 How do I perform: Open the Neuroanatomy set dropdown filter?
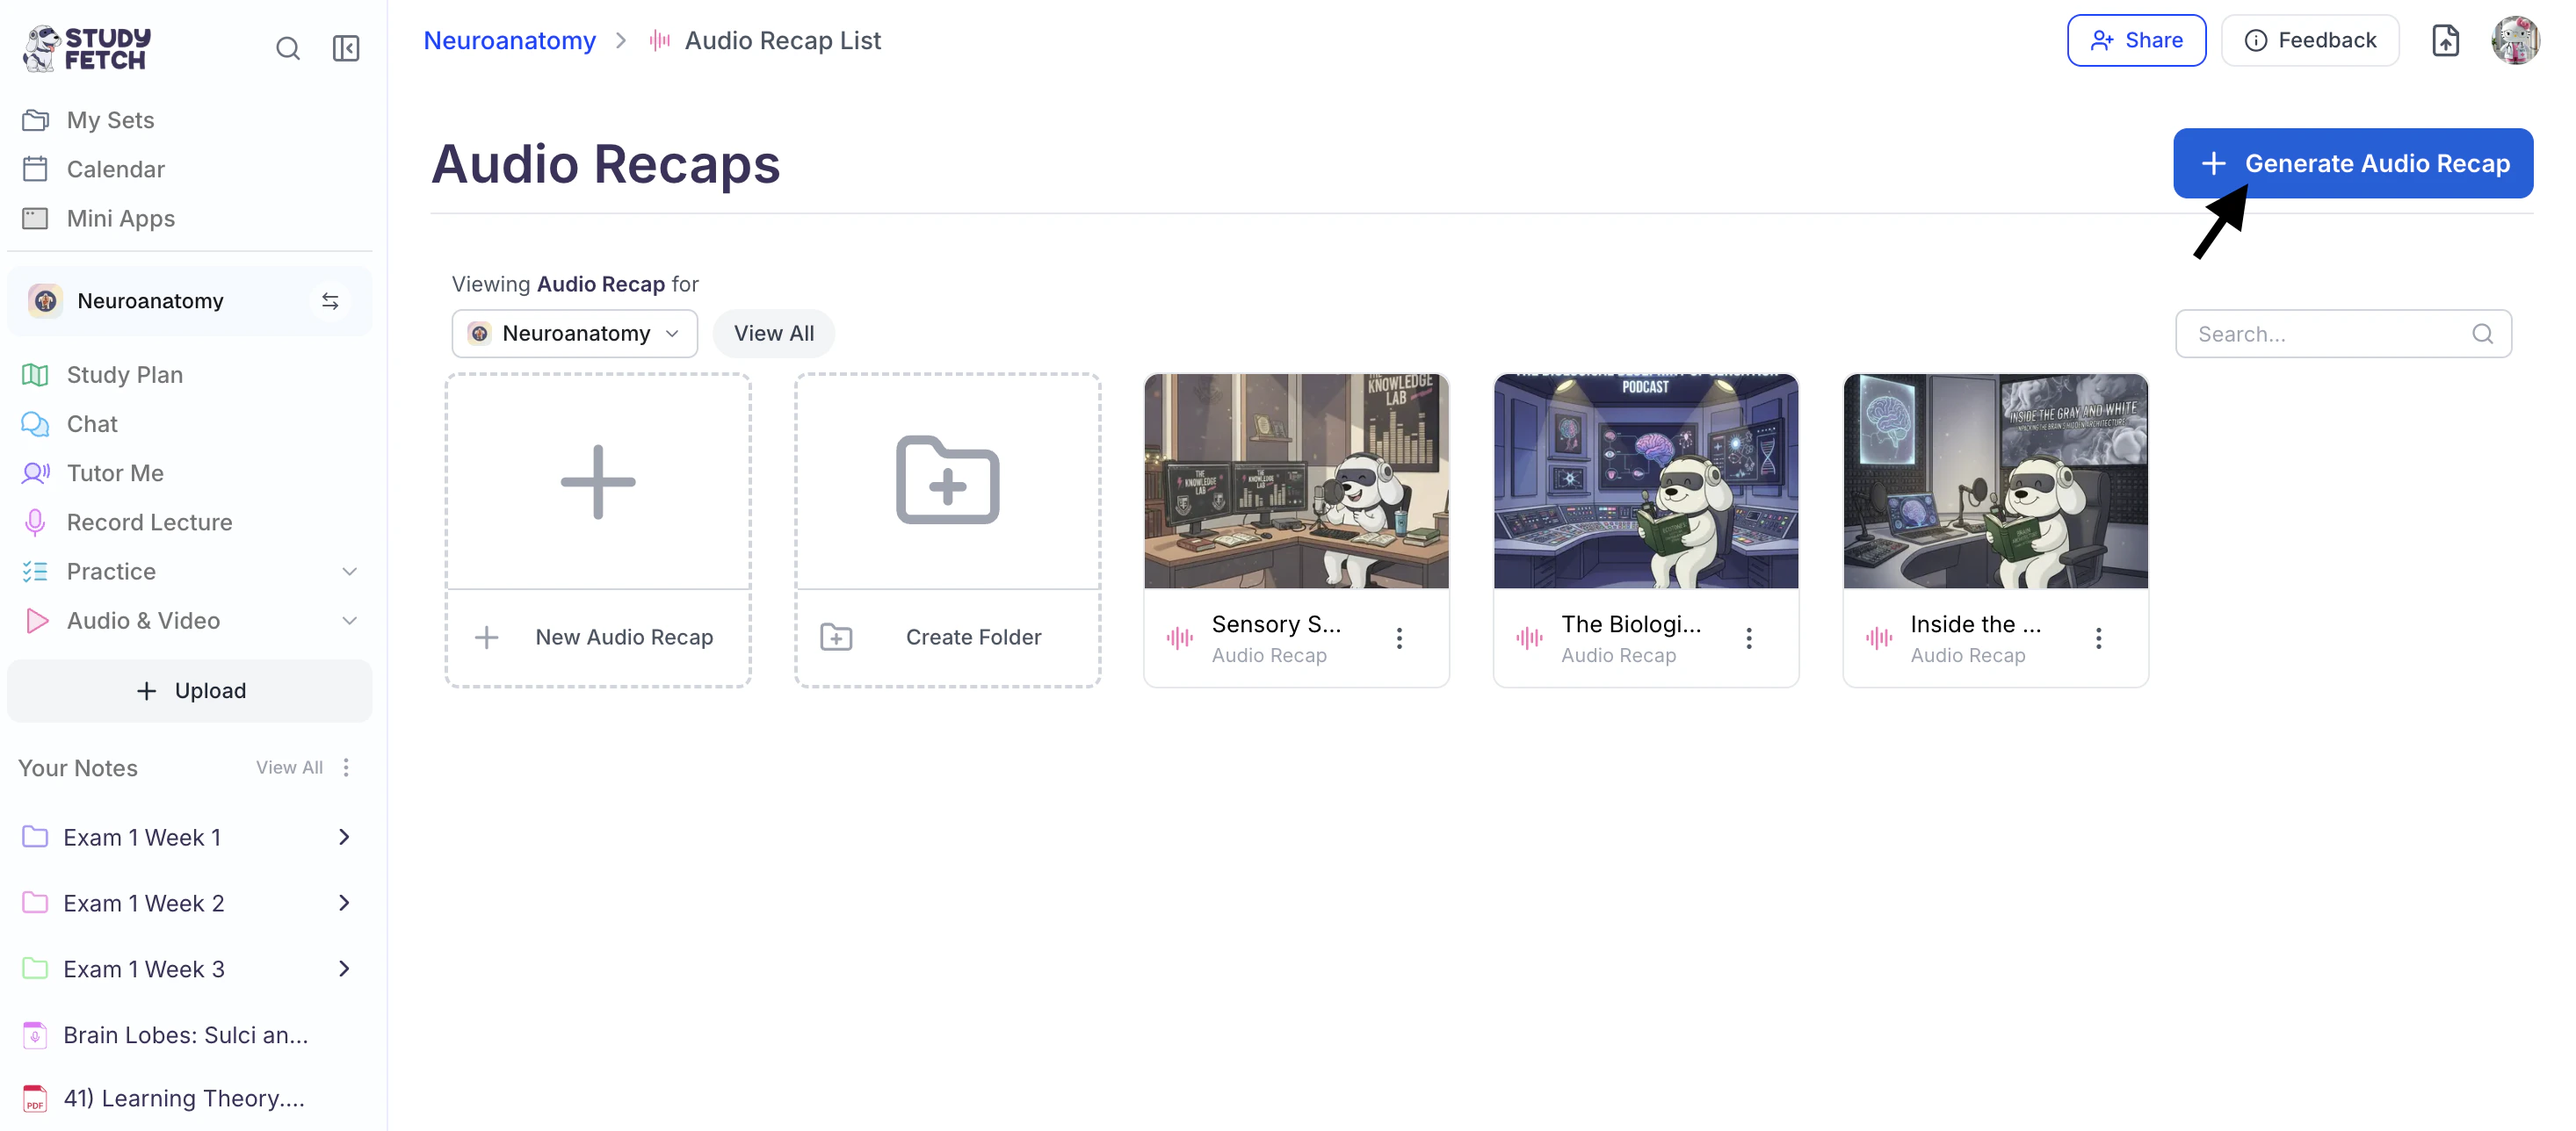tap(574, 334)
